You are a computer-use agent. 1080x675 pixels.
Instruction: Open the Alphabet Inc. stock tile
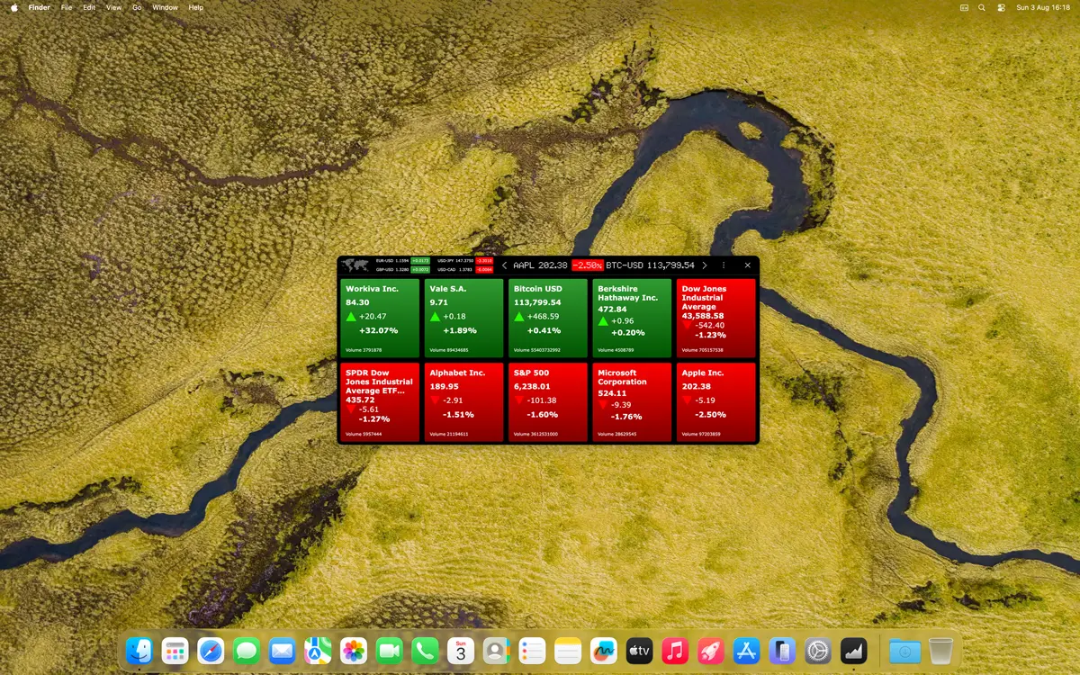(x=463, y=402)
